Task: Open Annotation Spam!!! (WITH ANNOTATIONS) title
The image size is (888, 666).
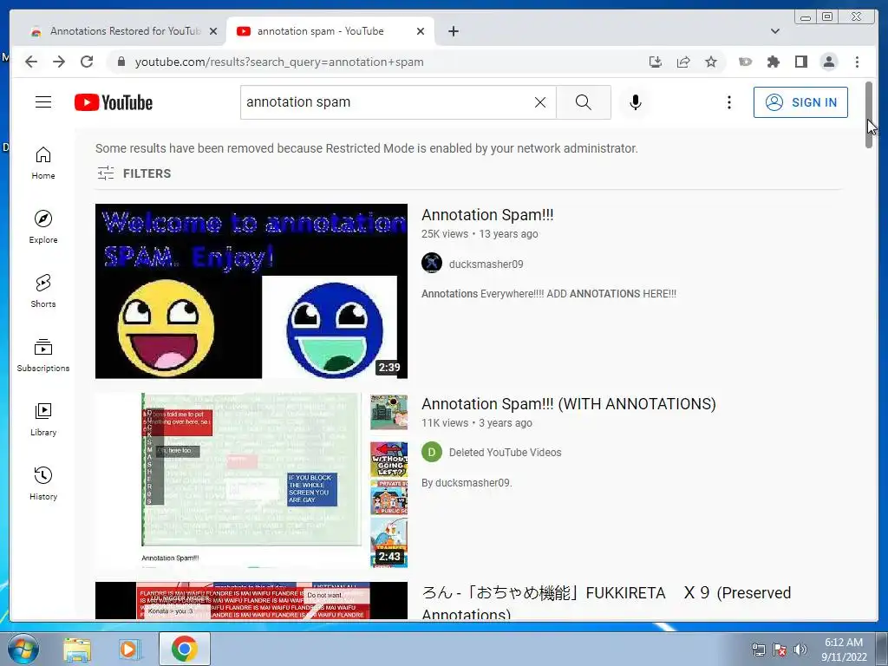Action: pyautogui.click(x=569, y=404)
